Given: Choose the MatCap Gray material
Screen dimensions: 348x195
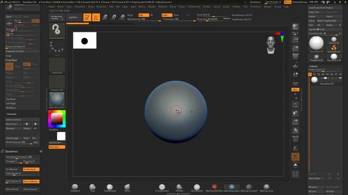Looking at the screenshot, I should (266, 187).
